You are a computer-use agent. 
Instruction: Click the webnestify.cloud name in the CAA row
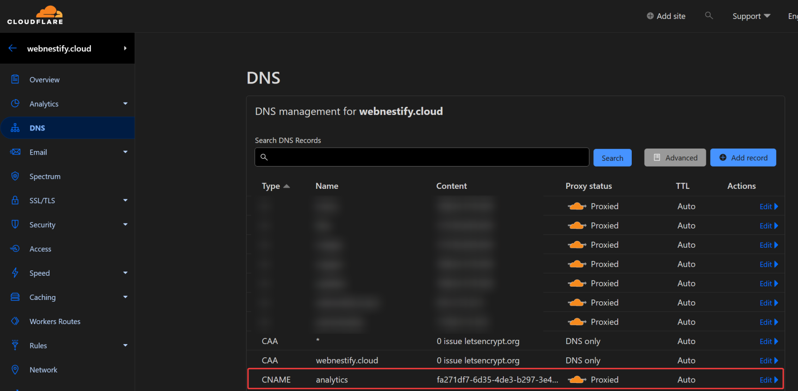tap(347, 361)
